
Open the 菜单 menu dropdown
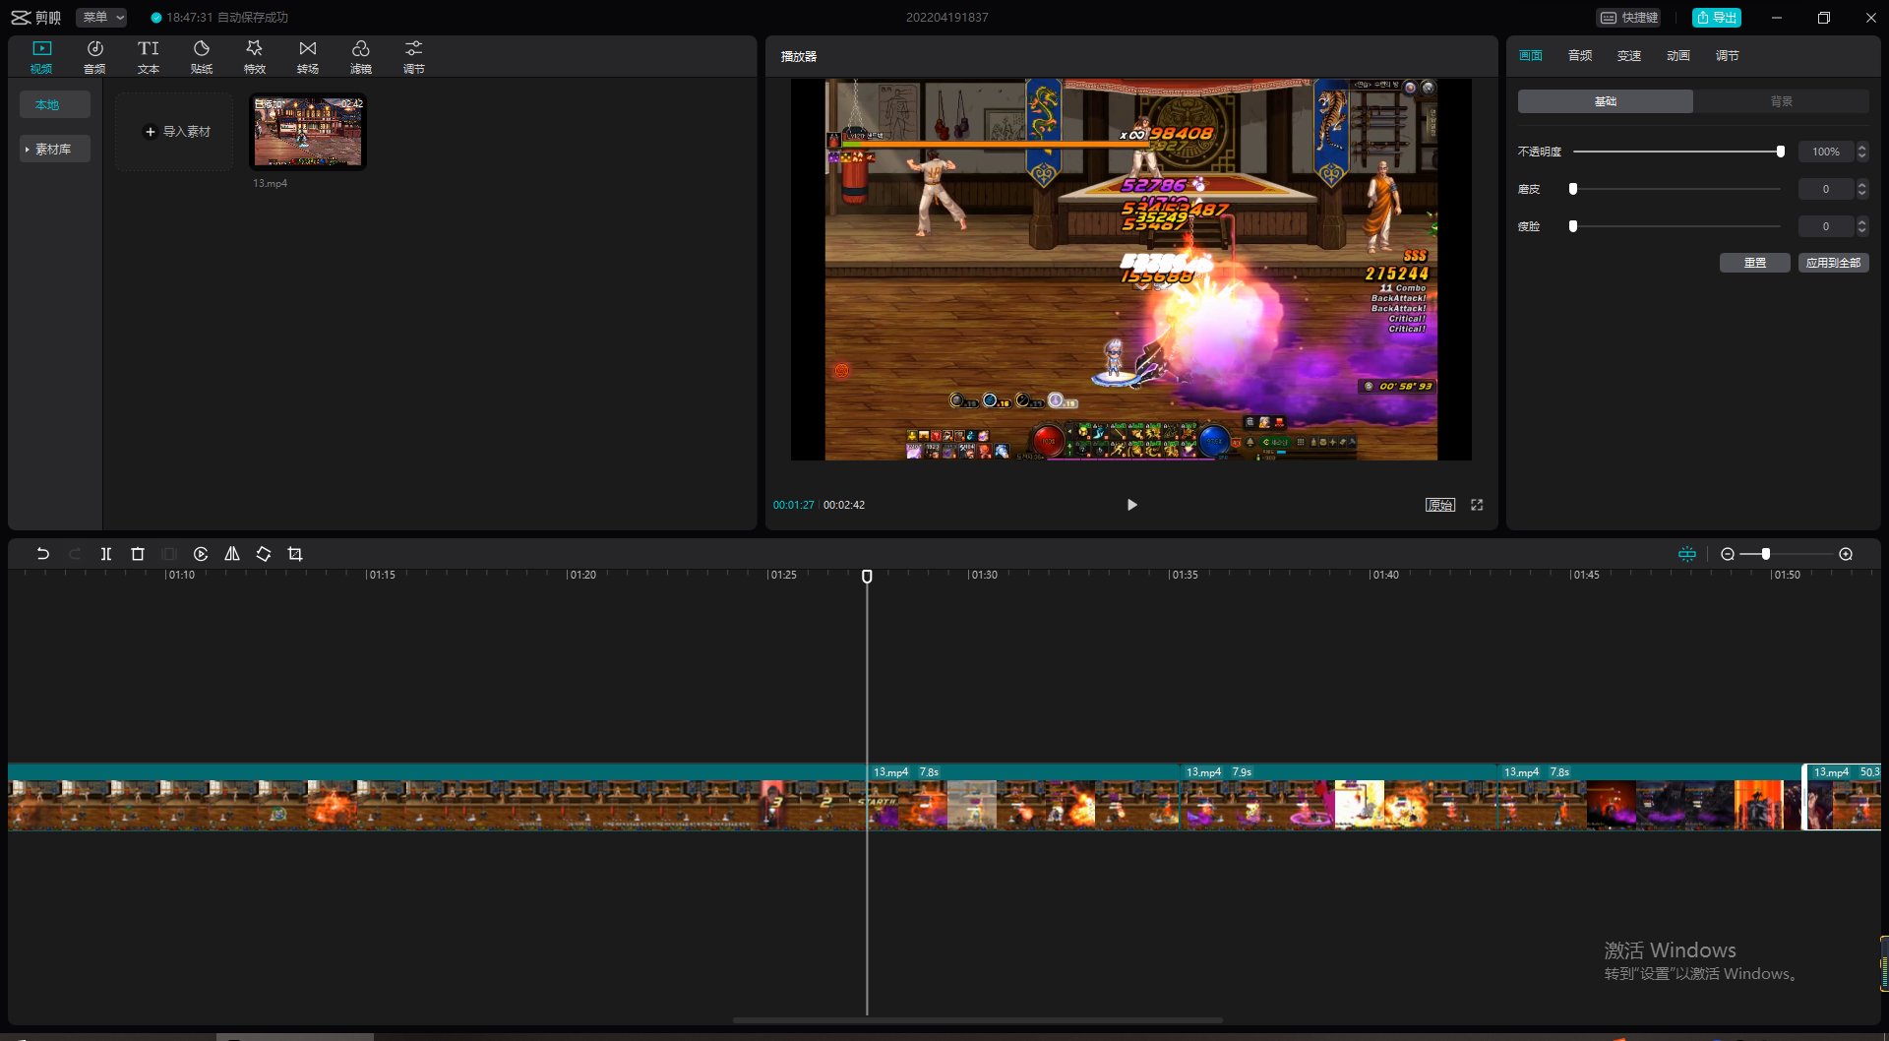pyautogui.click(x=102, y=18)
